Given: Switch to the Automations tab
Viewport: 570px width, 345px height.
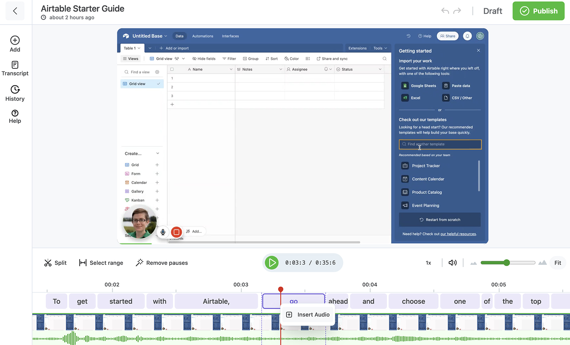Looking at the screenshot, I should pos(203,36).
